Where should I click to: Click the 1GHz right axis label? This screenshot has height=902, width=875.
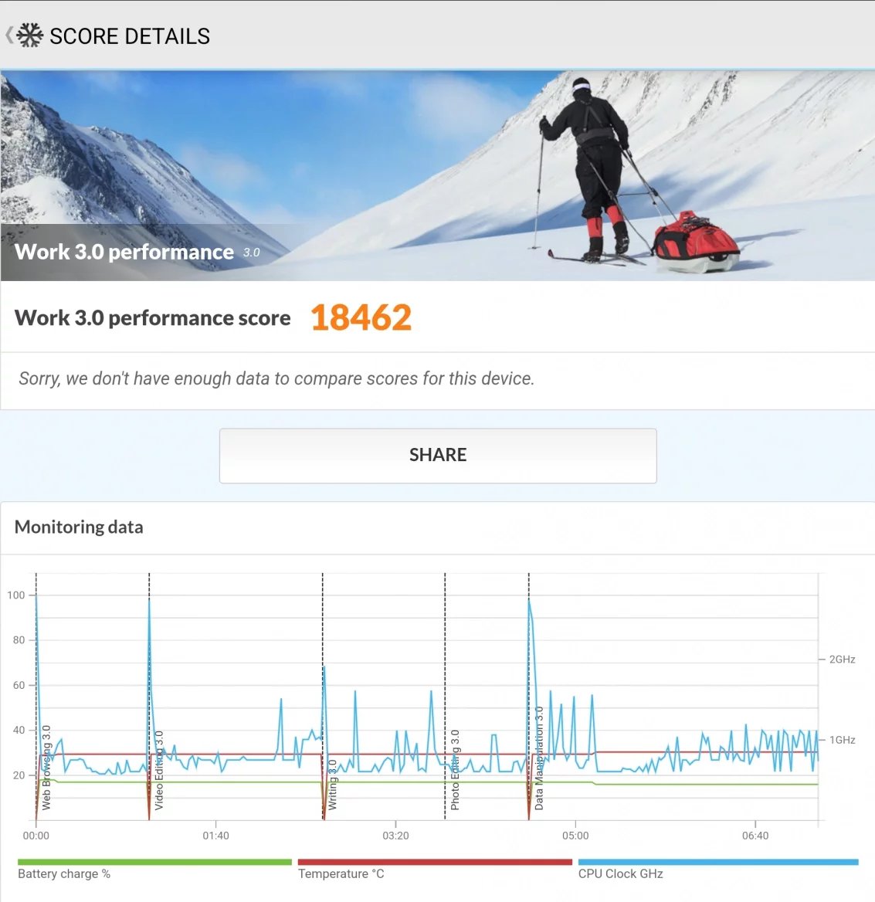click(842, 740)
